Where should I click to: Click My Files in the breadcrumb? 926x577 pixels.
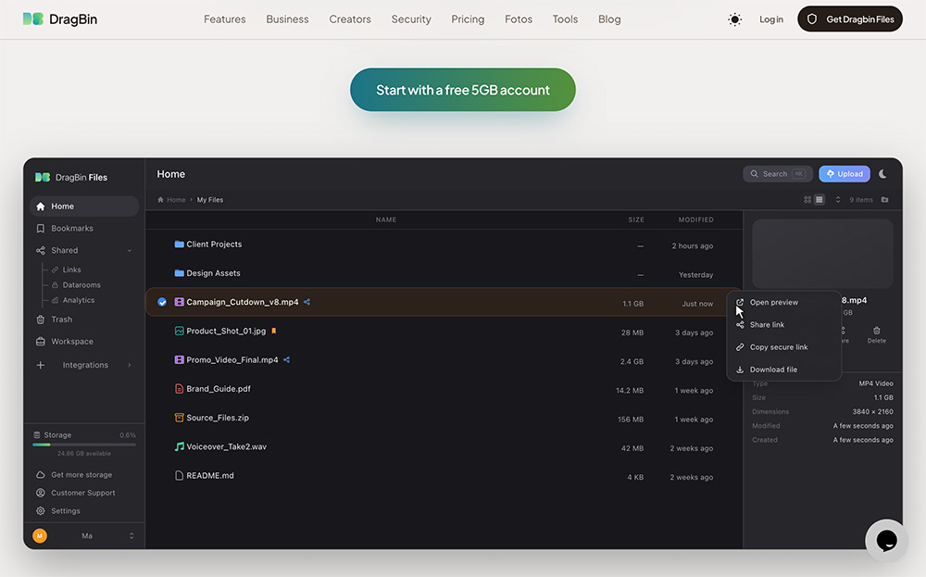(x=209, y=200)
